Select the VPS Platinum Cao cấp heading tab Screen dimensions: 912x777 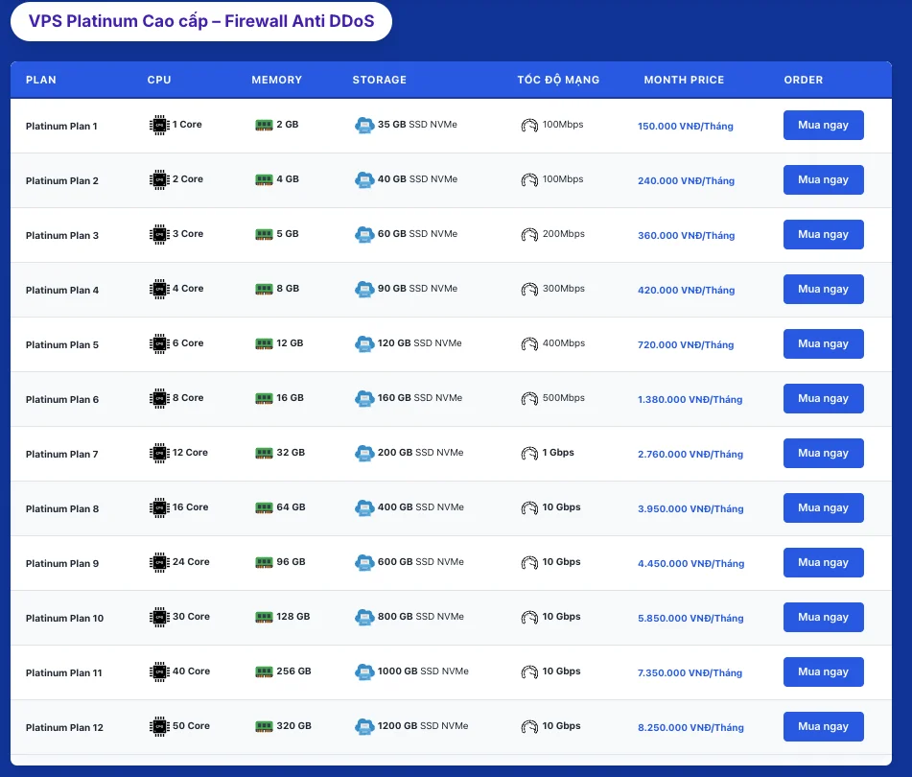click(200, 21)
